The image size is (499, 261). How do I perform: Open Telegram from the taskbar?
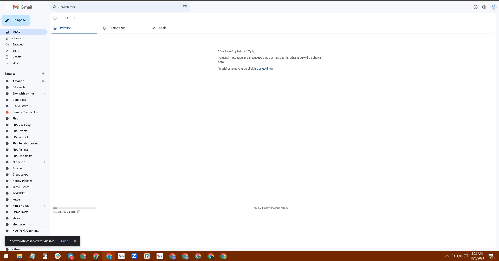70,256
